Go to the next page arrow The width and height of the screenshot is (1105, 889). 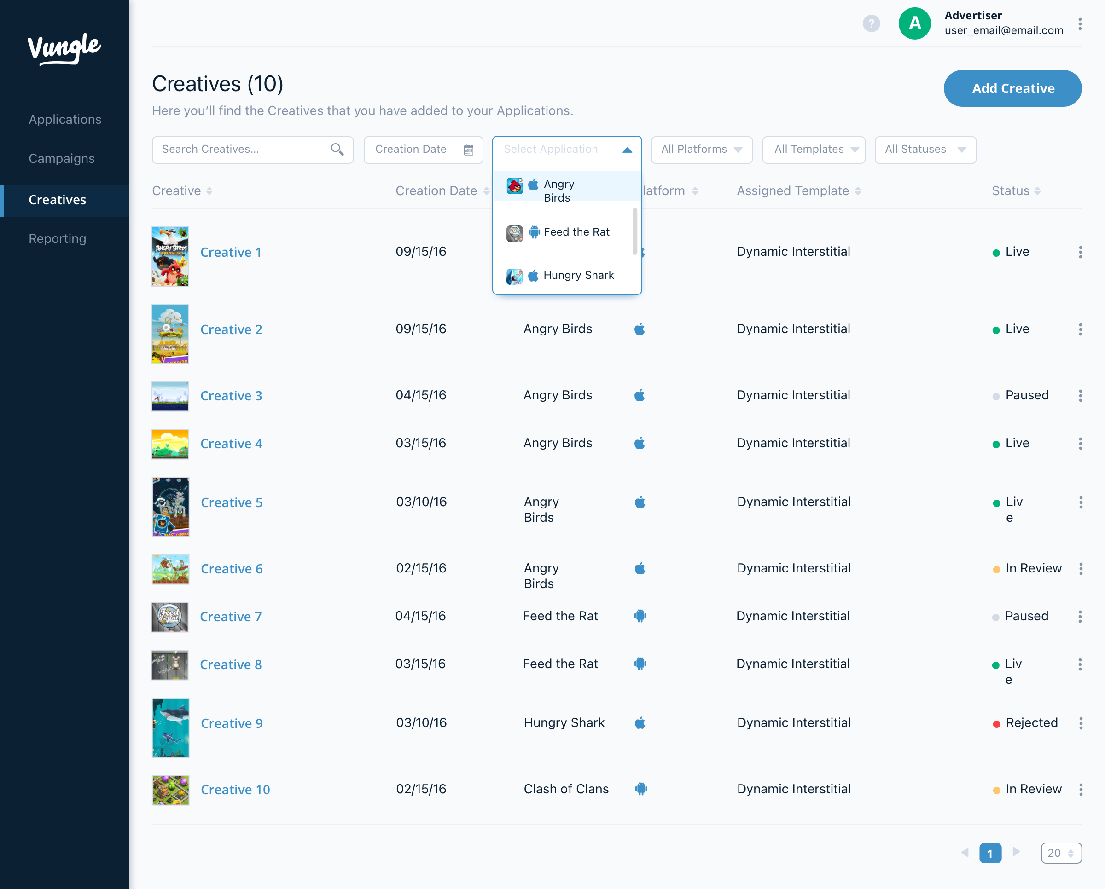(1016, 852)
